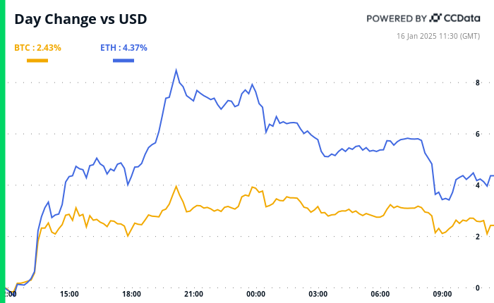This screenshot has height=303, width=494.
Task: Click the orange BTC legend line swatch
Action: tap(37, 61)
